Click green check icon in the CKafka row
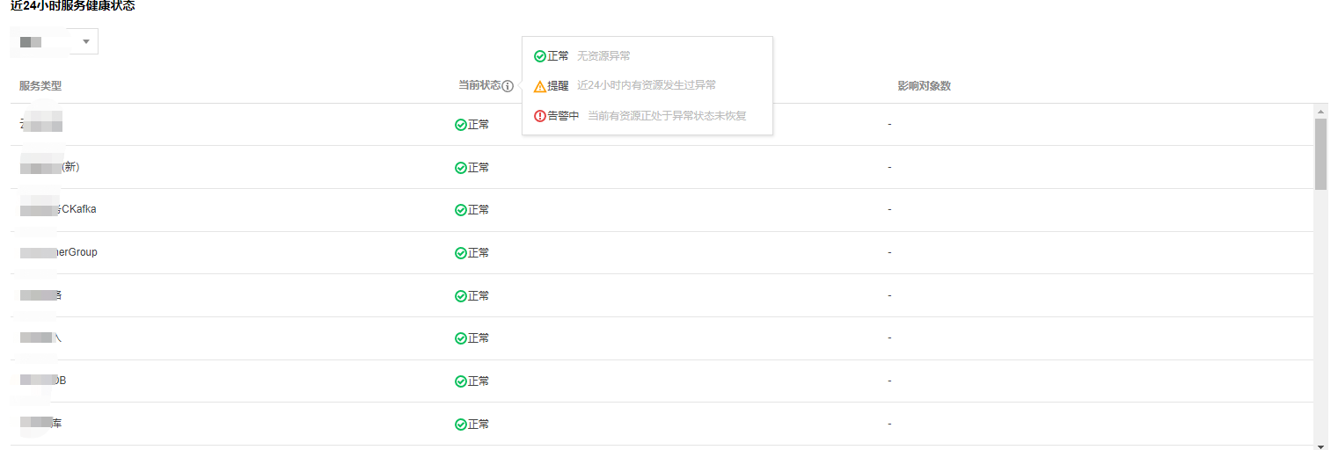1338x450 pixels. [460, 210]
